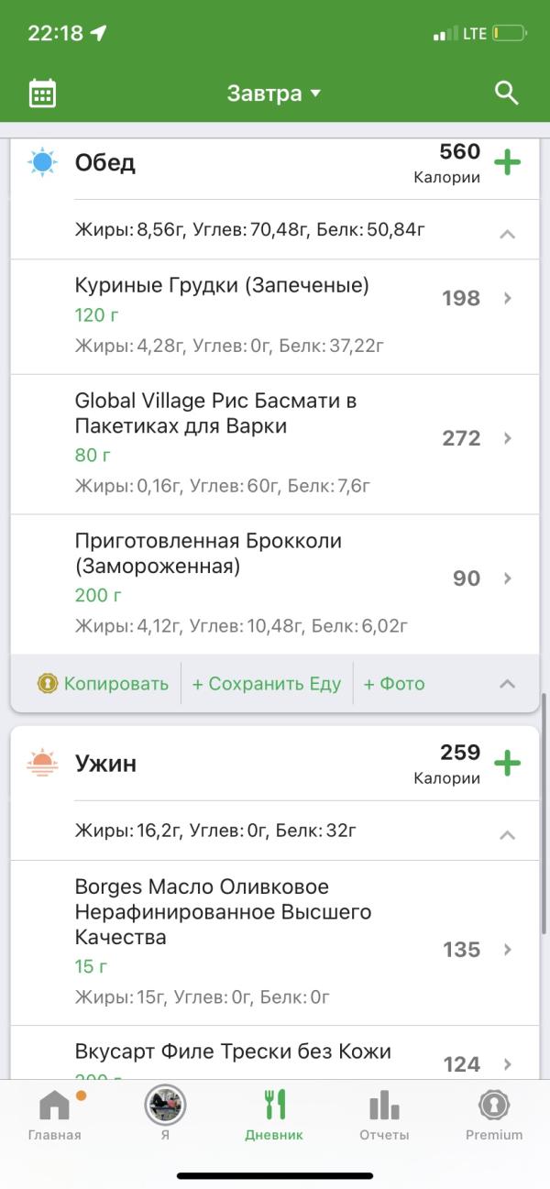This screenshot has height=1189, width=550.
Task: Tap Копировать to copy the meal
Action: pyautogui.click(x=103, y=684)
